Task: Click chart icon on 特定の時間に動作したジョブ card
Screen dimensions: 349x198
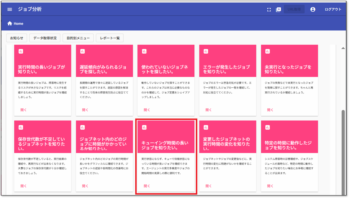Action: pos(268,127)
